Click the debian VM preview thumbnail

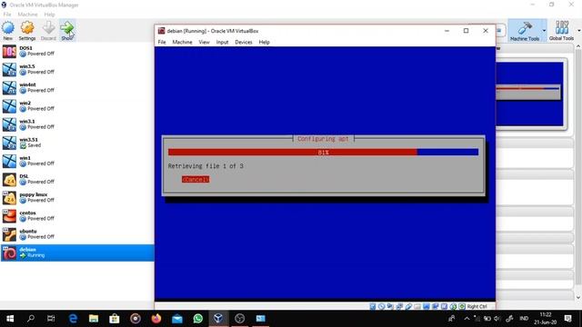[x=529, y=94]
